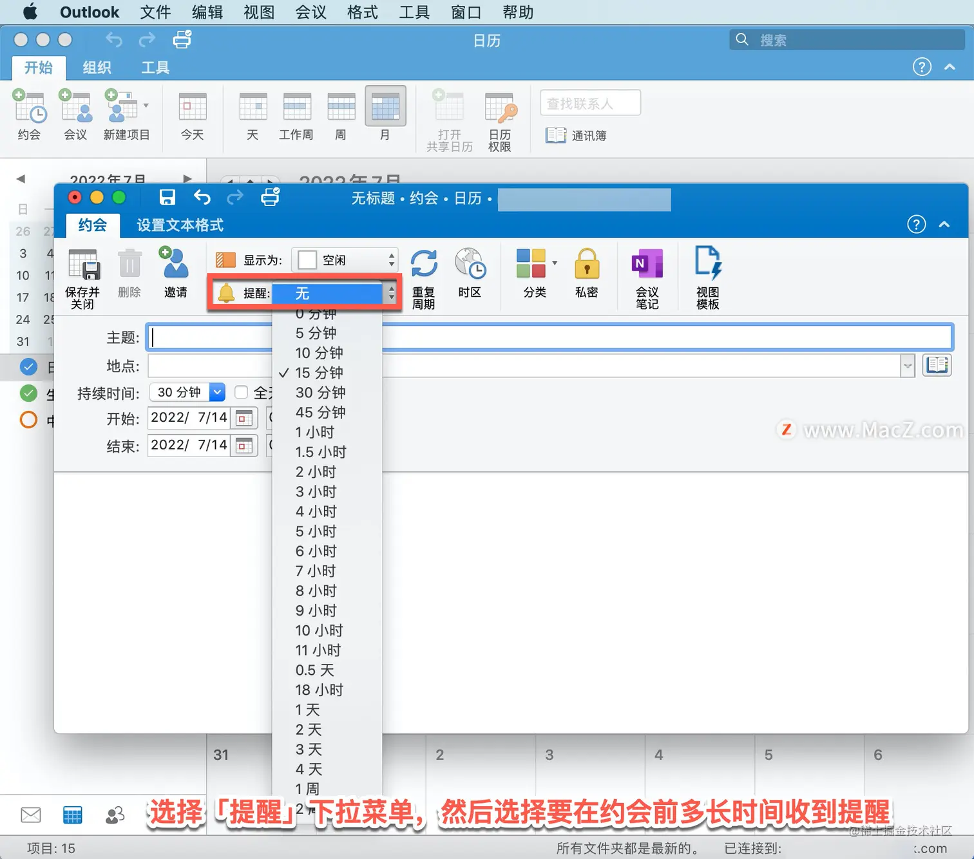Image resolution: width=974 pixels, height=859 pixels.
Task: Click the 查找联系人 search field
Action: tap(590, 103)
